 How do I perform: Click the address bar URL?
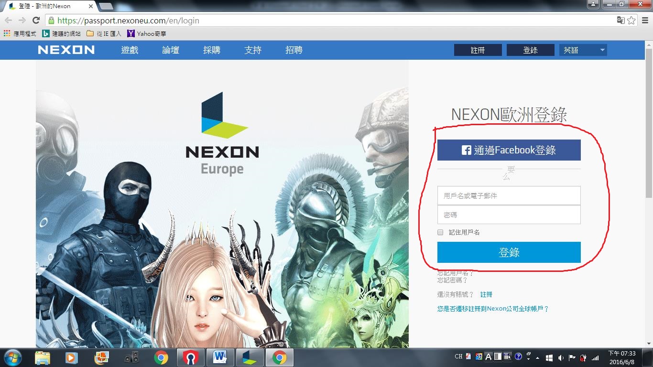click(x=128, y=21)
